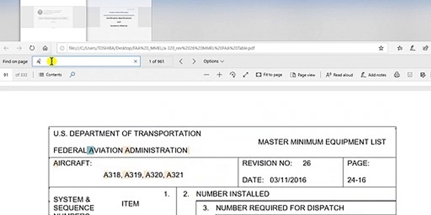This screenshot has height=215, width=431.
Task: Zoom in with the plus button
Action: pos(219,75)
